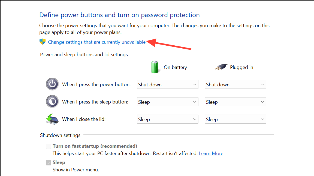Click the UAC shield icon
The image size is (314, 176).
tap(43, 42)
